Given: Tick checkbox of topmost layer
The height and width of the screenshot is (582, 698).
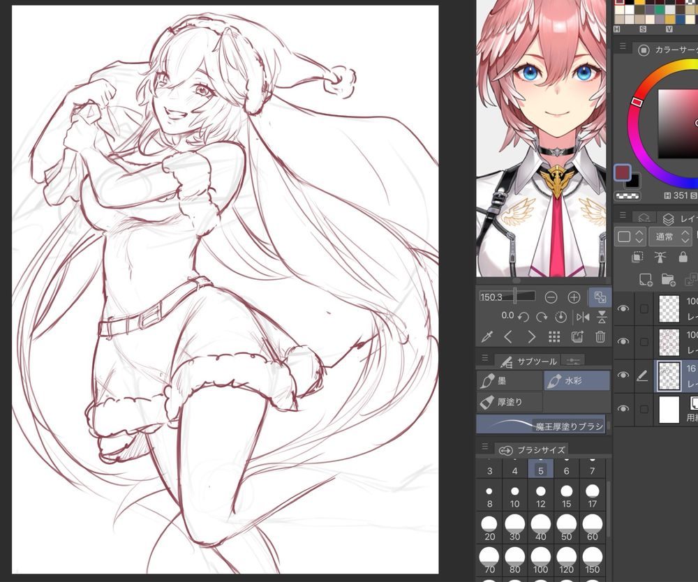Looking at the screenshot, I should tap(644, 308).
